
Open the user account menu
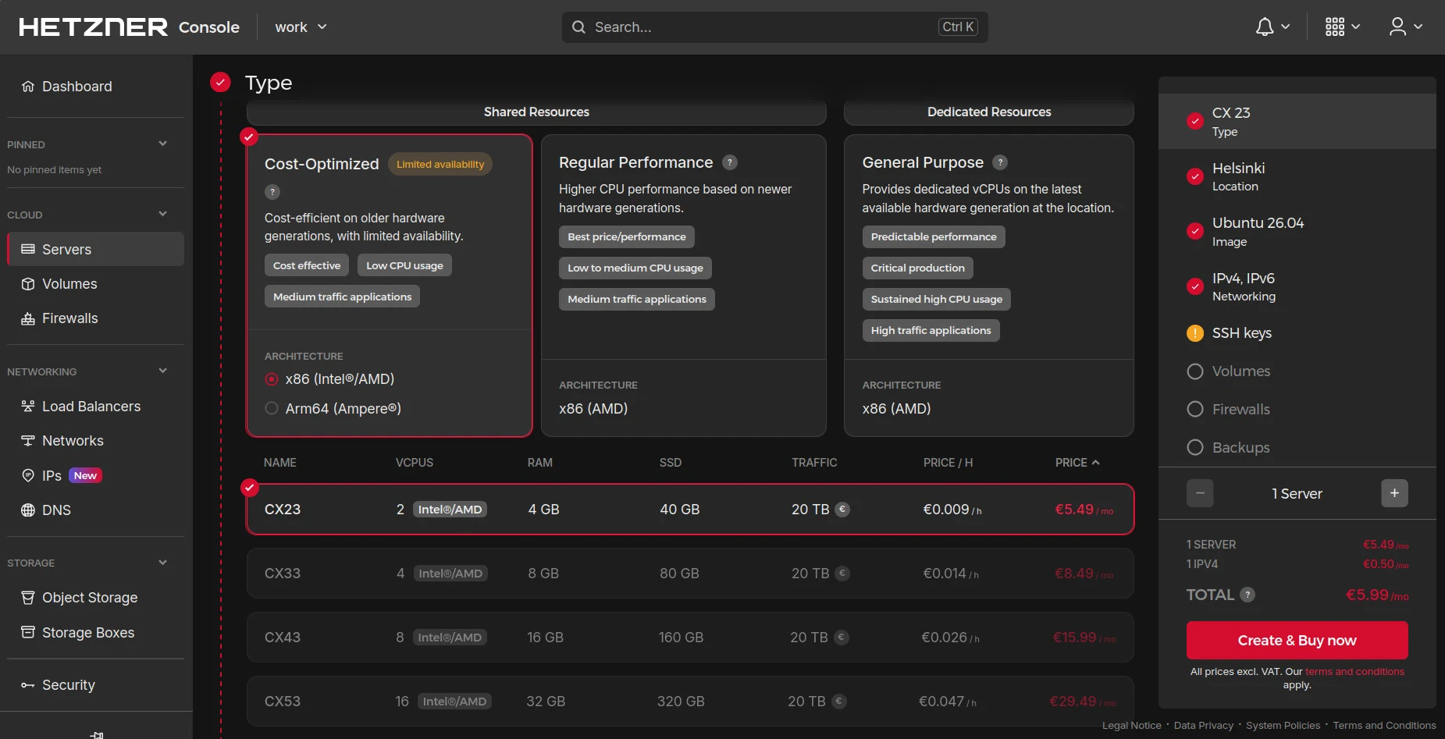click(x=1406, y=27)
